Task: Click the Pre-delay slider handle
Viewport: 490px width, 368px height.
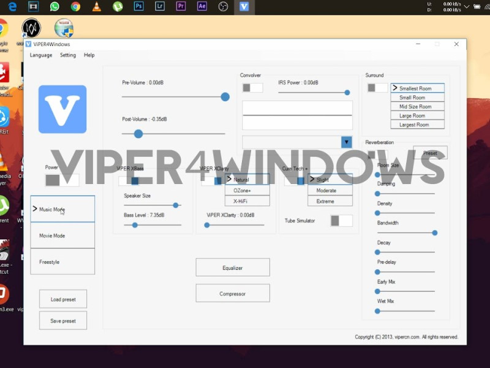Action: coord(377,272)
